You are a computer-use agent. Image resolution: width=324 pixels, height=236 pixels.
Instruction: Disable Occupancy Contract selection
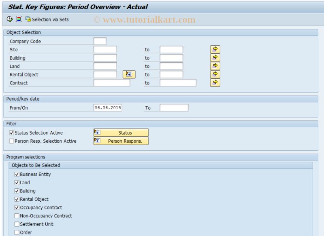click(x=17, y=207)
